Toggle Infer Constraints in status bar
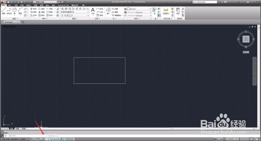Viewport: 261px width, 141px height. pos(32,139)
